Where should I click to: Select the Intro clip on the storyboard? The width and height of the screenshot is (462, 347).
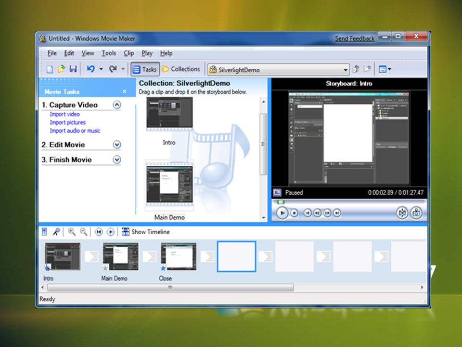63,256
